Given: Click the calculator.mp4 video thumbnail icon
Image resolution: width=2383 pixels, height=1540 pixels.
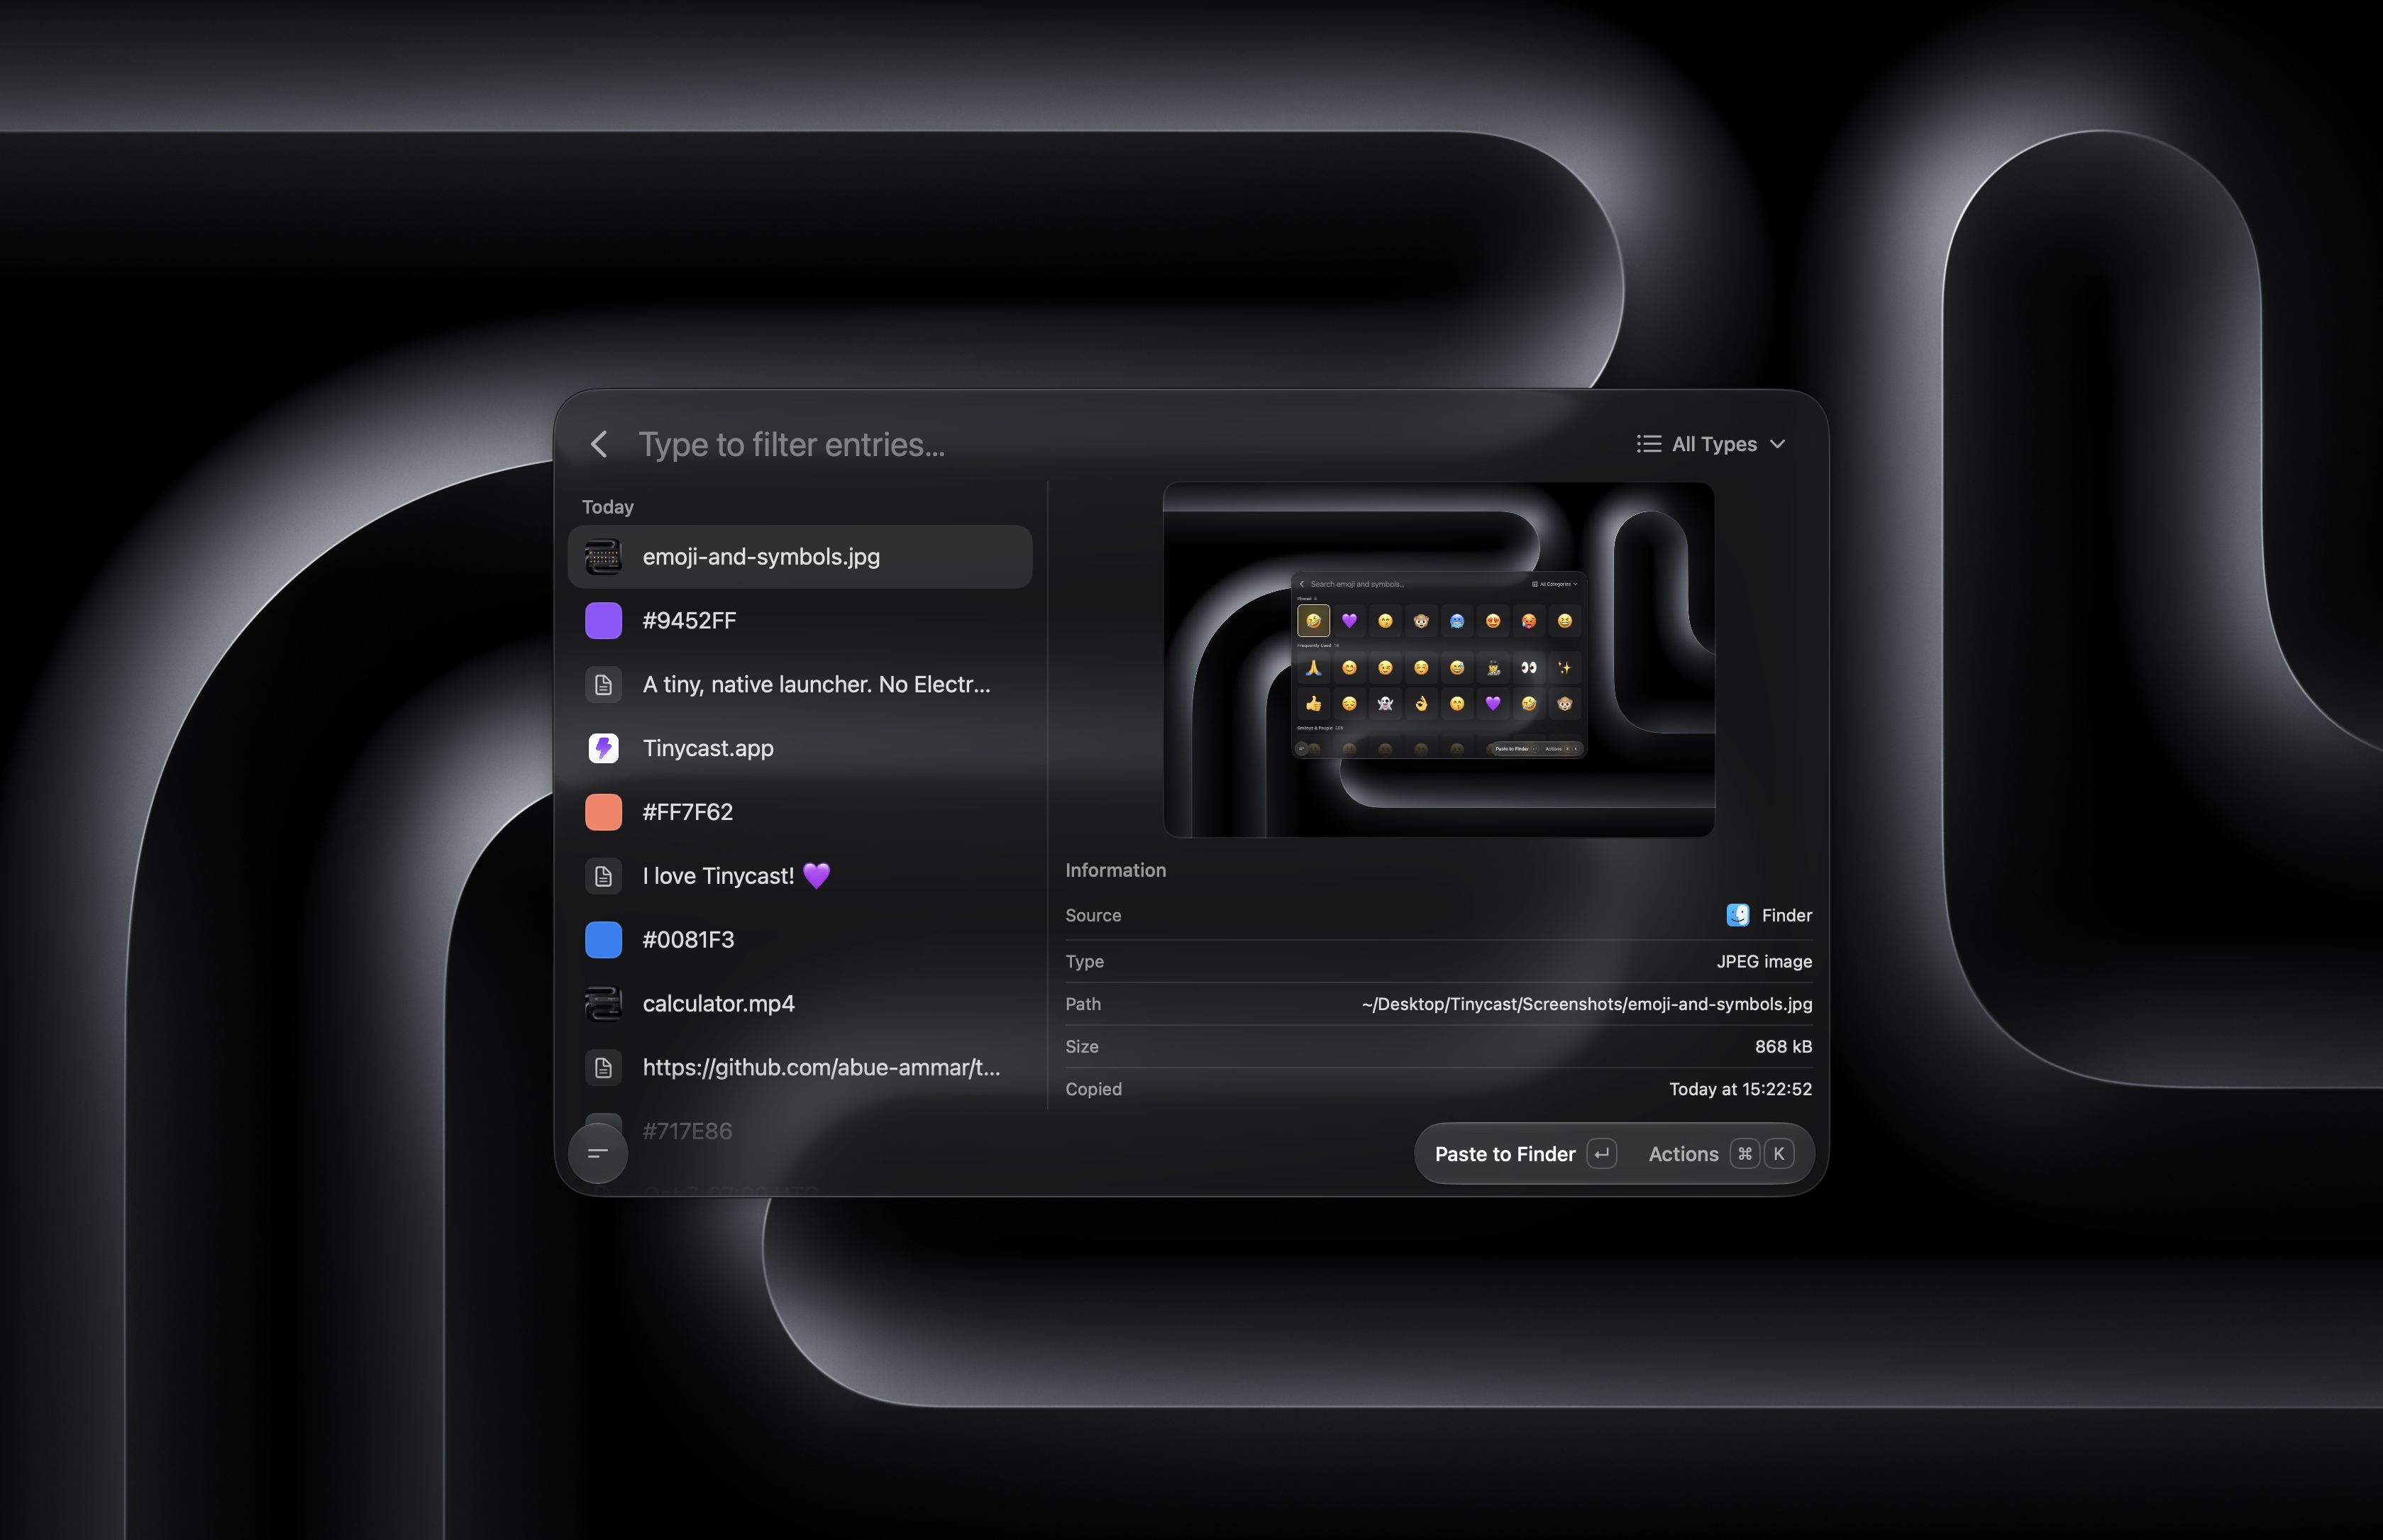Looking at the screenshot, I should tap(603, 1004).
